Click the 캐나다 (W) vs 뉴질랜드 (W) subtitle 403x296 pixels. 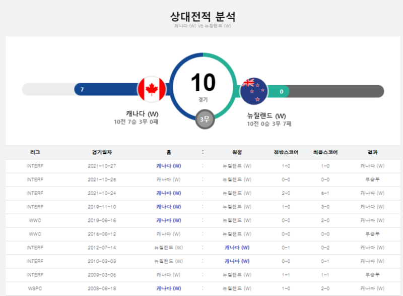coord(203,26)
